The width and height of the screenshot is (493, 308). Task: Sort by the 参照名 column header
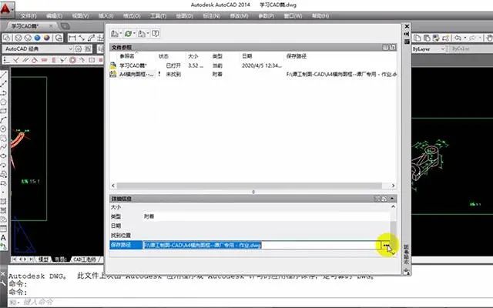127,56
